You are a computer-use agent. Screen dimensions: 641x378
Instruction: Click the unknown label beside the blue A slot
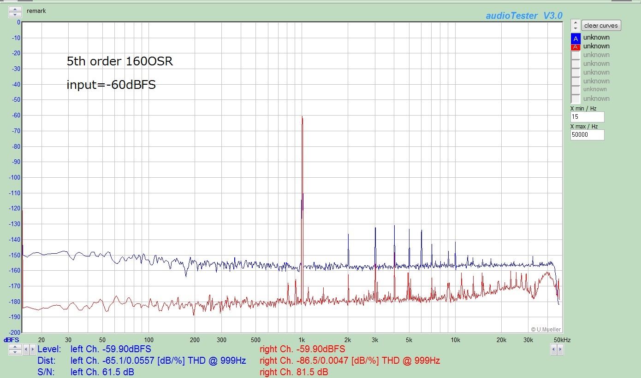(x=596, y=37)
